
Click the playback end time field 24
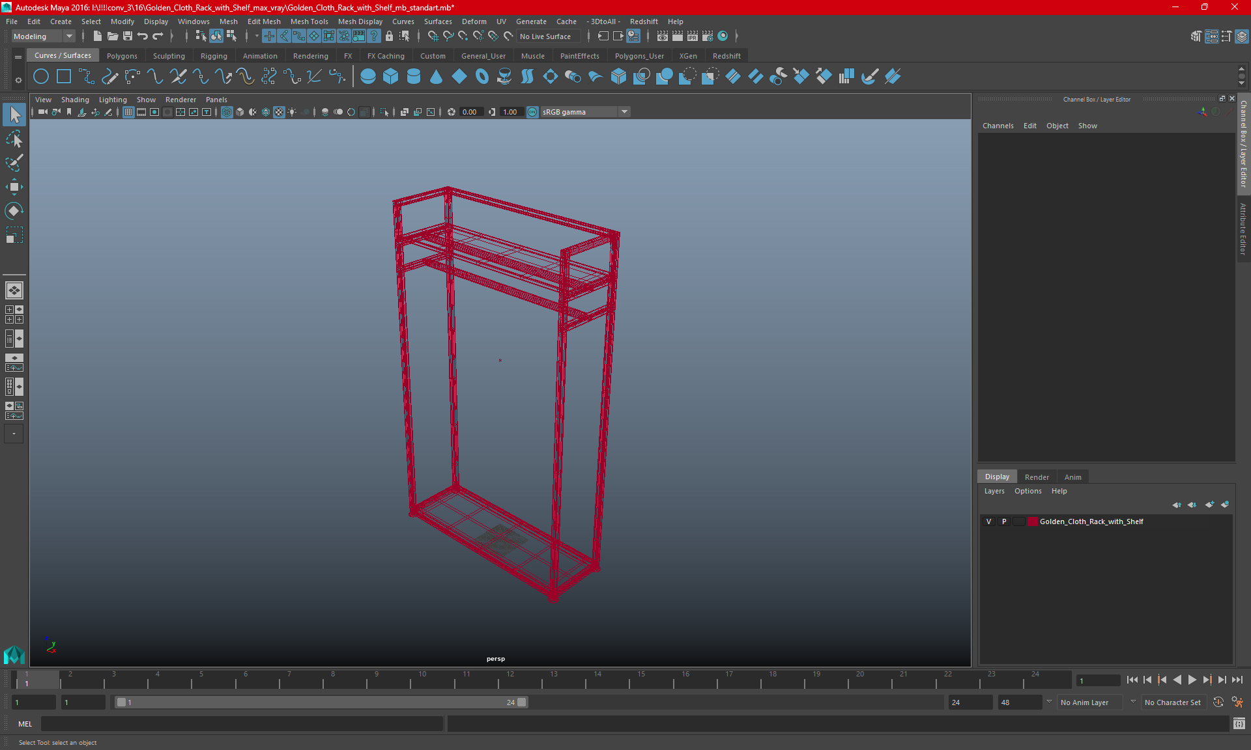tap(970, 702)
